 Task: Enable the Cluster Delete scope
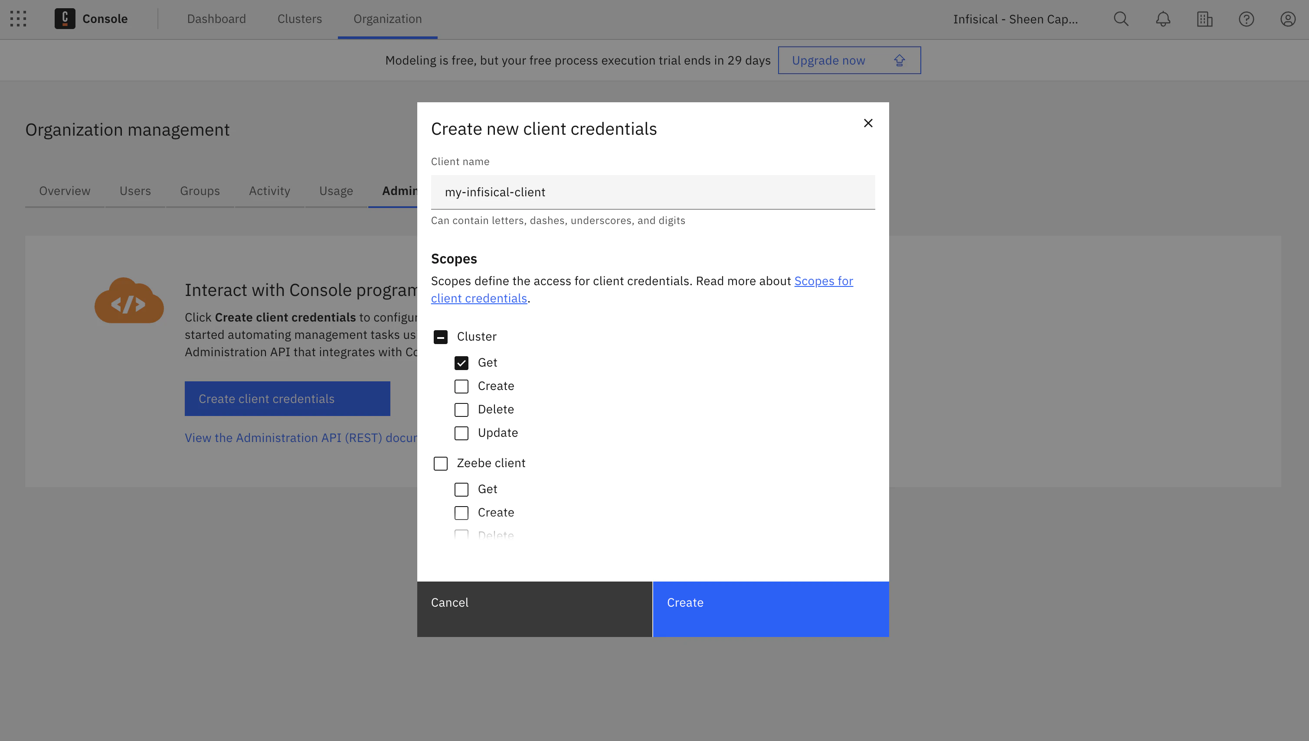coord(461,409)
